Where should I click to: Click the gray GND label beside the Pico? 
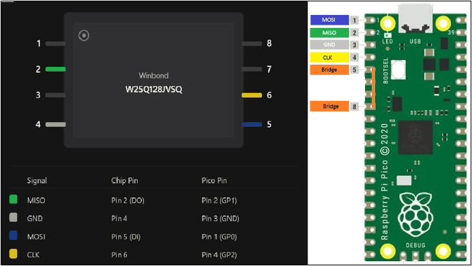pyautogui.click(x=329, y=44)
